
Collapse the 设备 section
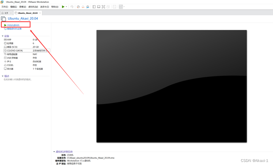coord(3,36)
